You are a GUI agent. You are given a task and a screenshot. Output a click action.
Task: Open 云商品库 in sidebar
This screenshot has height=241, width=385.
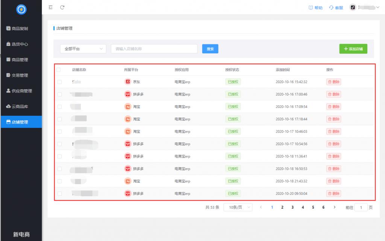(x=17, y=106)
